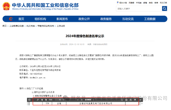Click the publish time 2024-12-16 16:10

[x=77, y=44]
